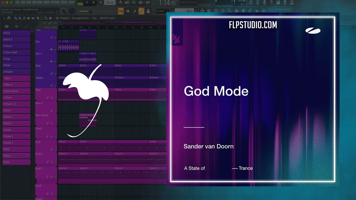Toggle the metronome icon
Screen dimensions: 356x200
click(120, 2)
